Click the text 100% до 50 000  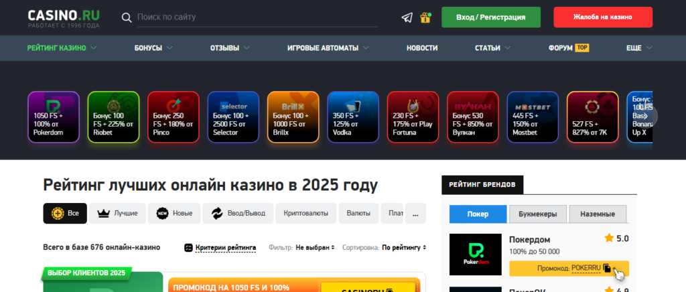[x=534, y=252]
